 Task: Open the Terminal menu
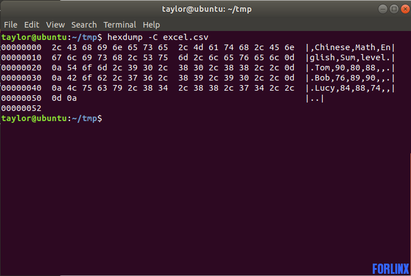(x=120, y=25)
